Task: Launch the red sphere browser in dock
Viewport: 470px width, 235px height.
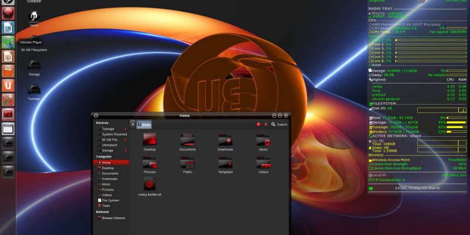Action: [x=8, y=14]
